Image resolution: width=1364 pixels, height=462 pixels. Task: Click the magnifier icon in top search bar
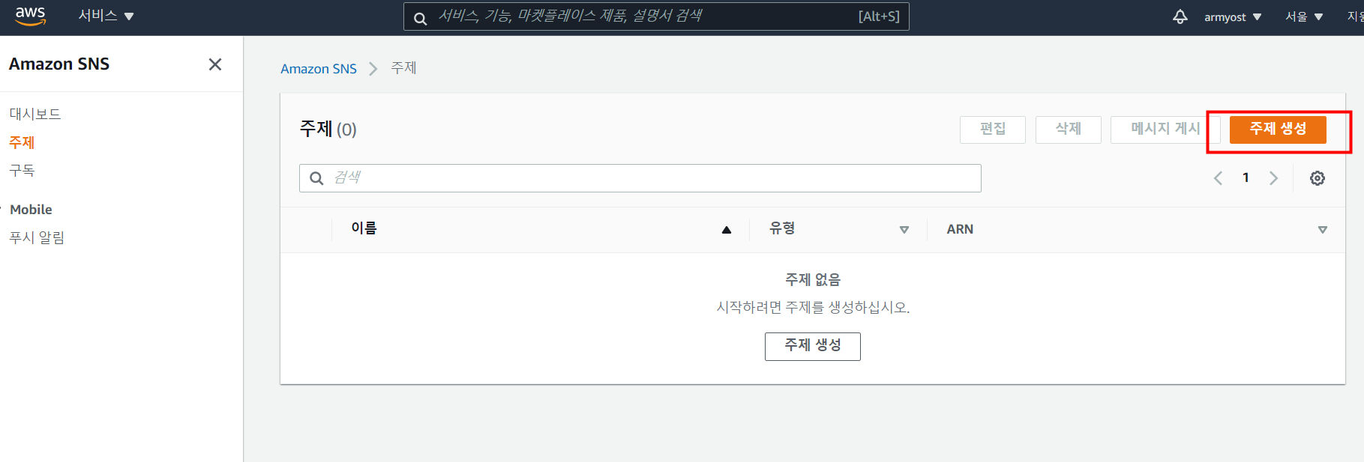pyautogui.click(x=421, y=18)
